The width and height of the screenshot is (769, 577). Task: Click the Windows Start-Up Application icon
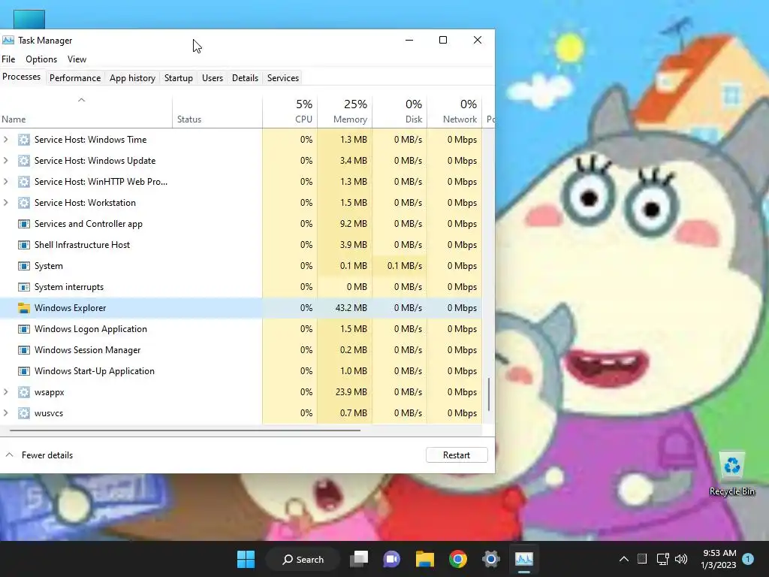[23, 371]
